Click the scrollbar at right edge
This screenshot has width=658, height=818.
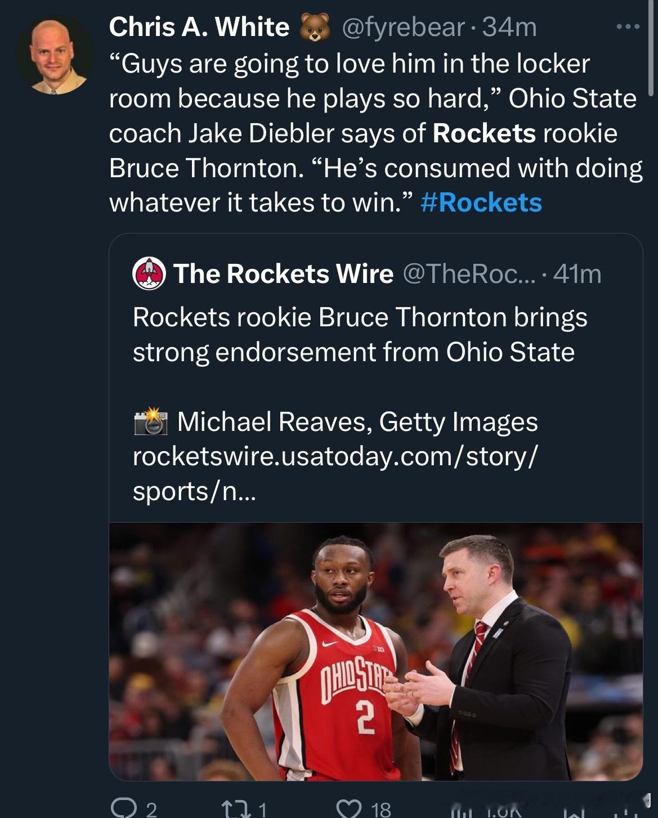click(651, 47)
